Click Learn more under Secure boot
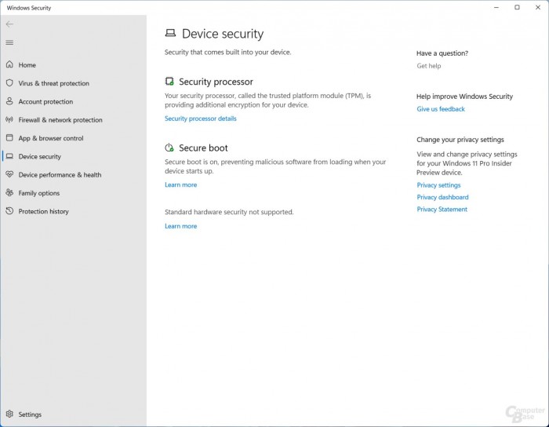Image resolution: width=549 pixels, height=427 pixels. (180, 185)
